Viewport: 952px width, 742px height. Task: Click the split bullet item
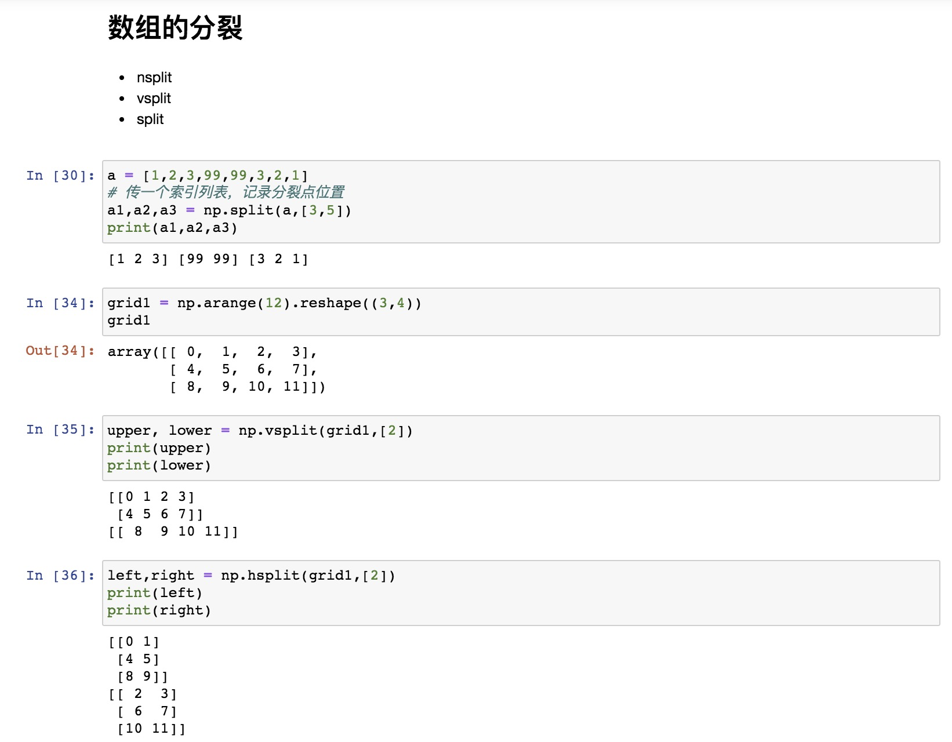[x=150, y=119]
